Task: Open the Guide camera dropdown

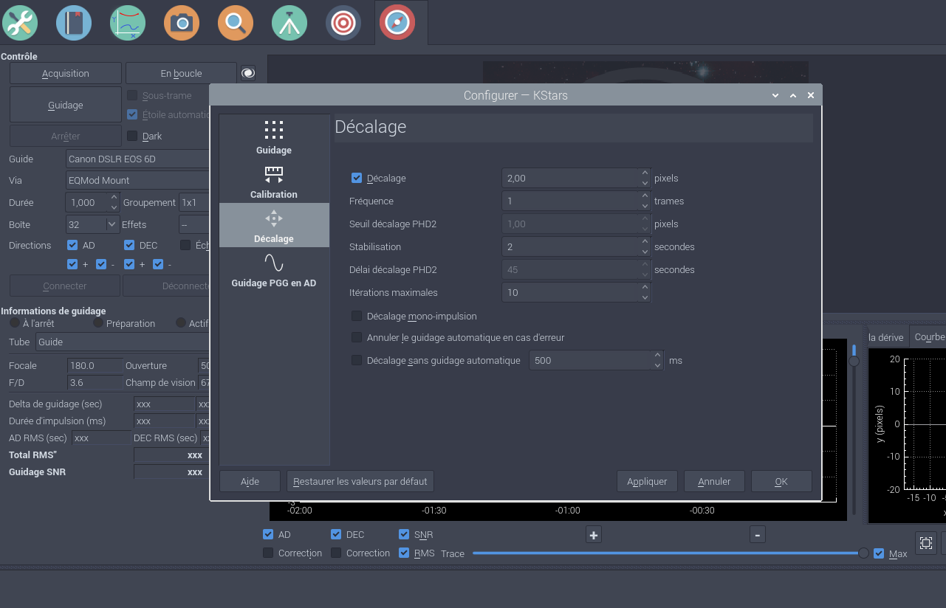Action: pos(138,159)
